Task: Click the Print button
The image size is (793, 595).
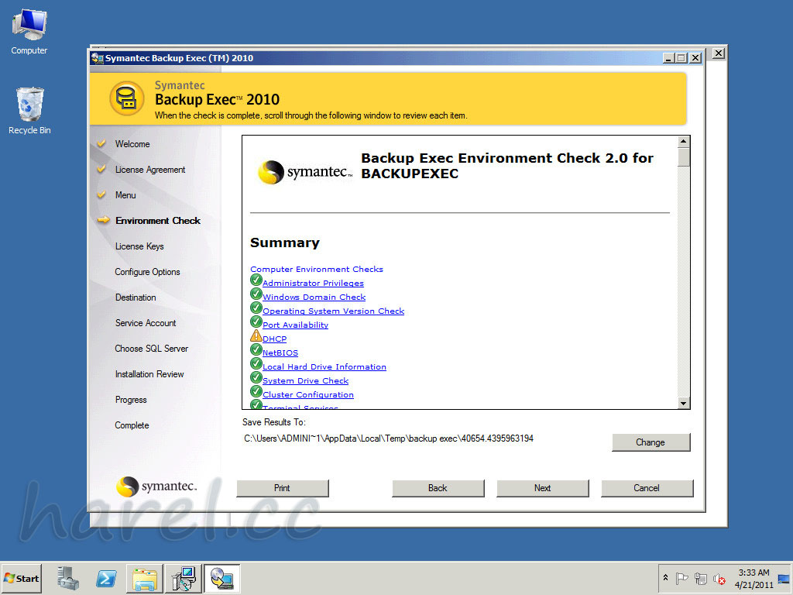Action: pos(282,488)
